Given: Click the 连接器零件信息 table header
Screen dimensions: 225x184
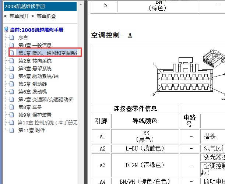Looking at the screenshot, I should pos(135,109).
